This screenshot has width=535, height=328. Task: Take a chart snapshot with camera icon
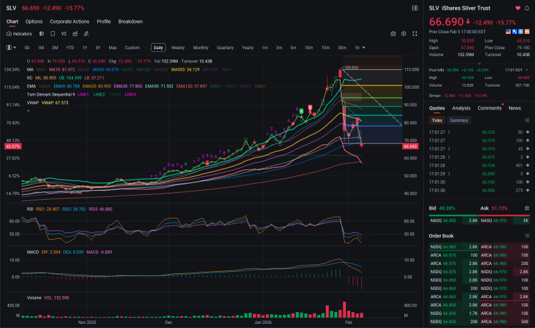393,34
